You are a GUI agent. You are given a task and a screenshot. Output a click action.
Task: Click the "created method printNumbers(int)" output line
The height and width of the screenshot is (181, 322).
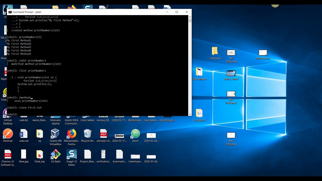[x=35, y=30]
